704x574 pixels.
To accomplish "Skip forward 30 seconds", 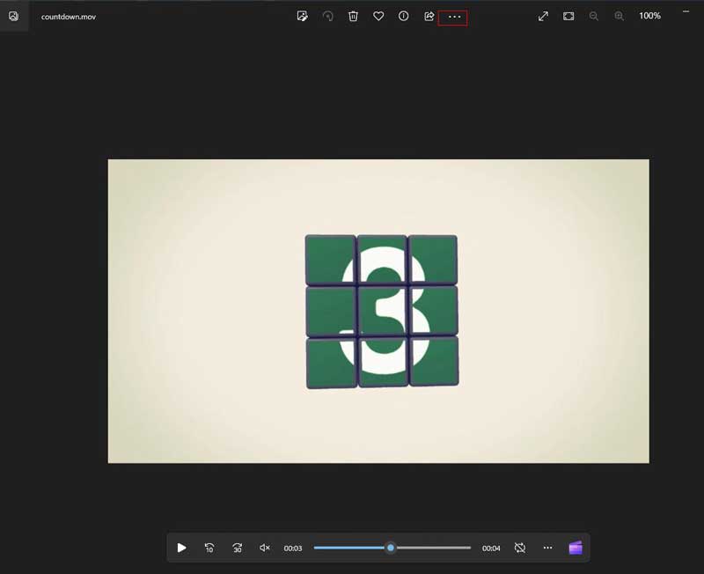I will click(238, 548).
